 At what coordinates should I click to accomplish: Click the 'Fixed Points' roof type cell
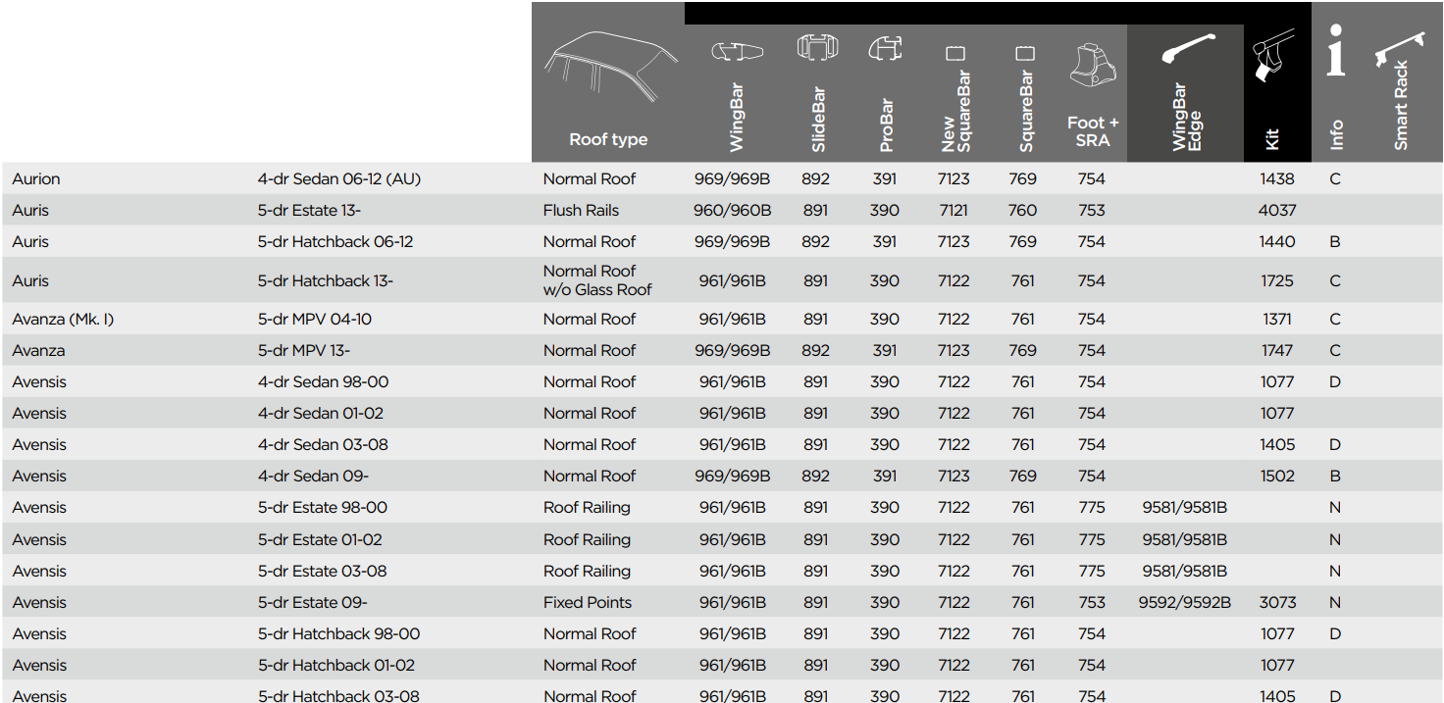coord(587,602)
